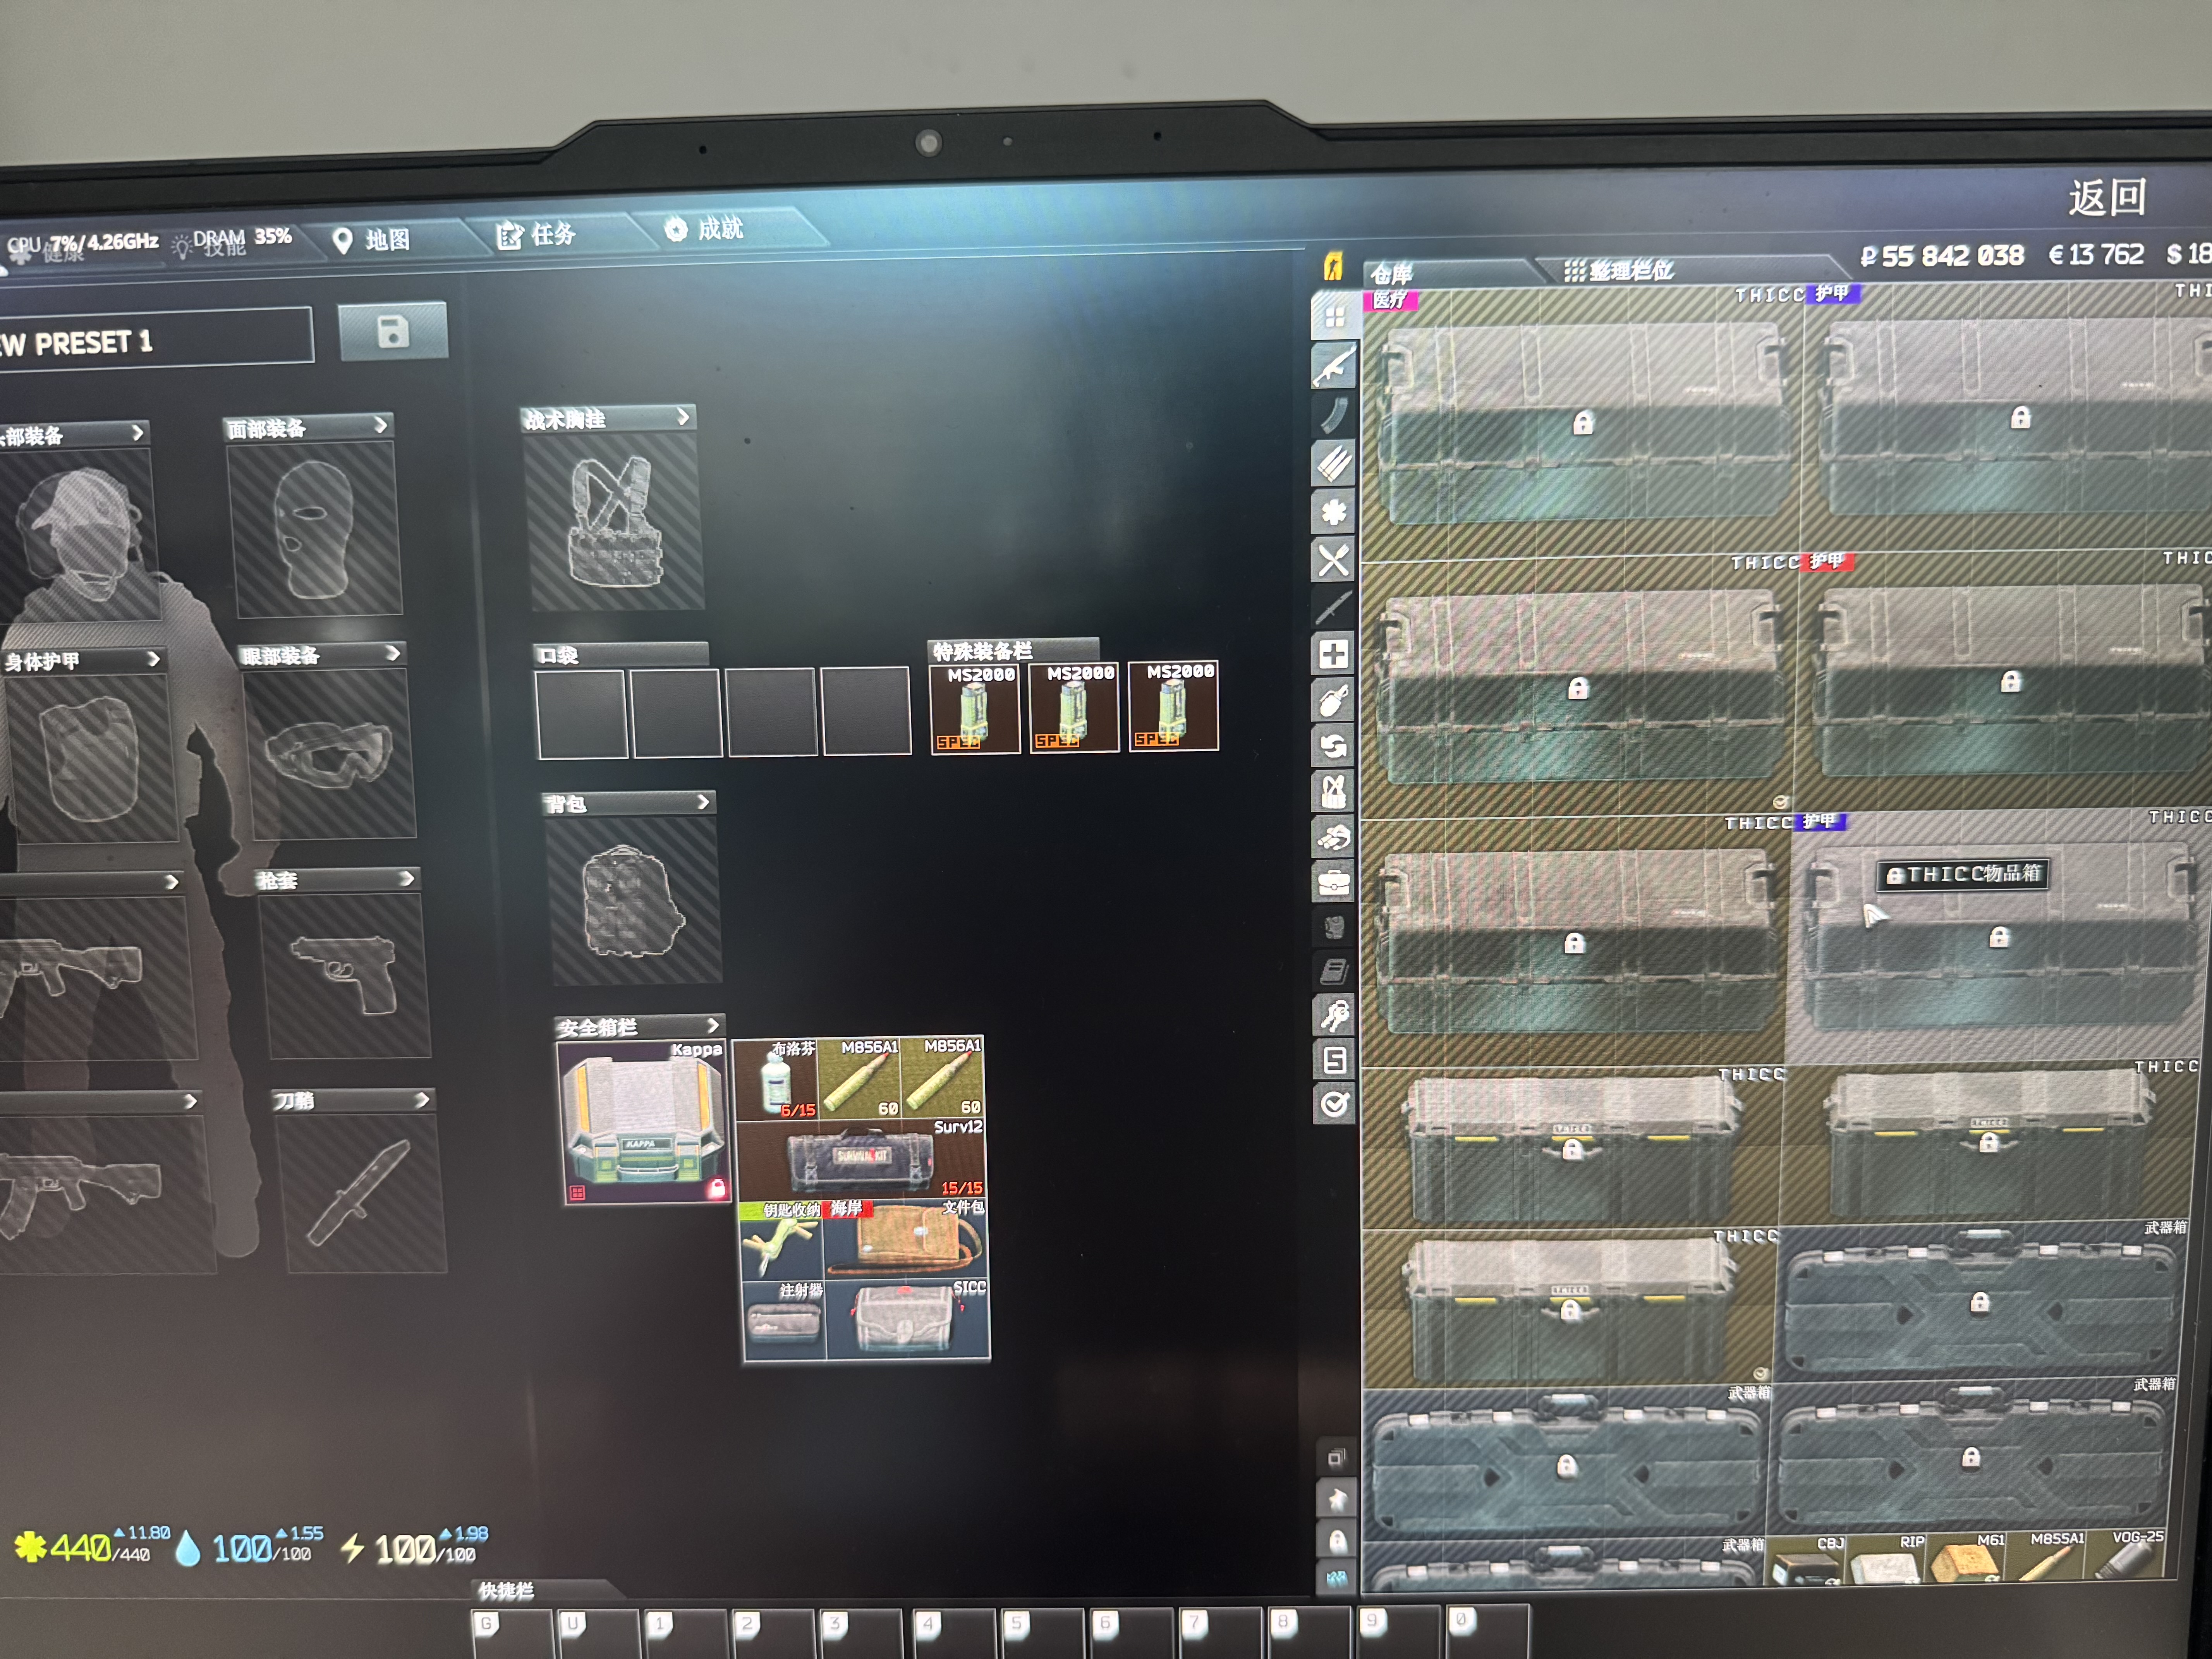Toggle the S-shaped special filter icon
The image size is (2212, 1659).
point(1334,1060)
